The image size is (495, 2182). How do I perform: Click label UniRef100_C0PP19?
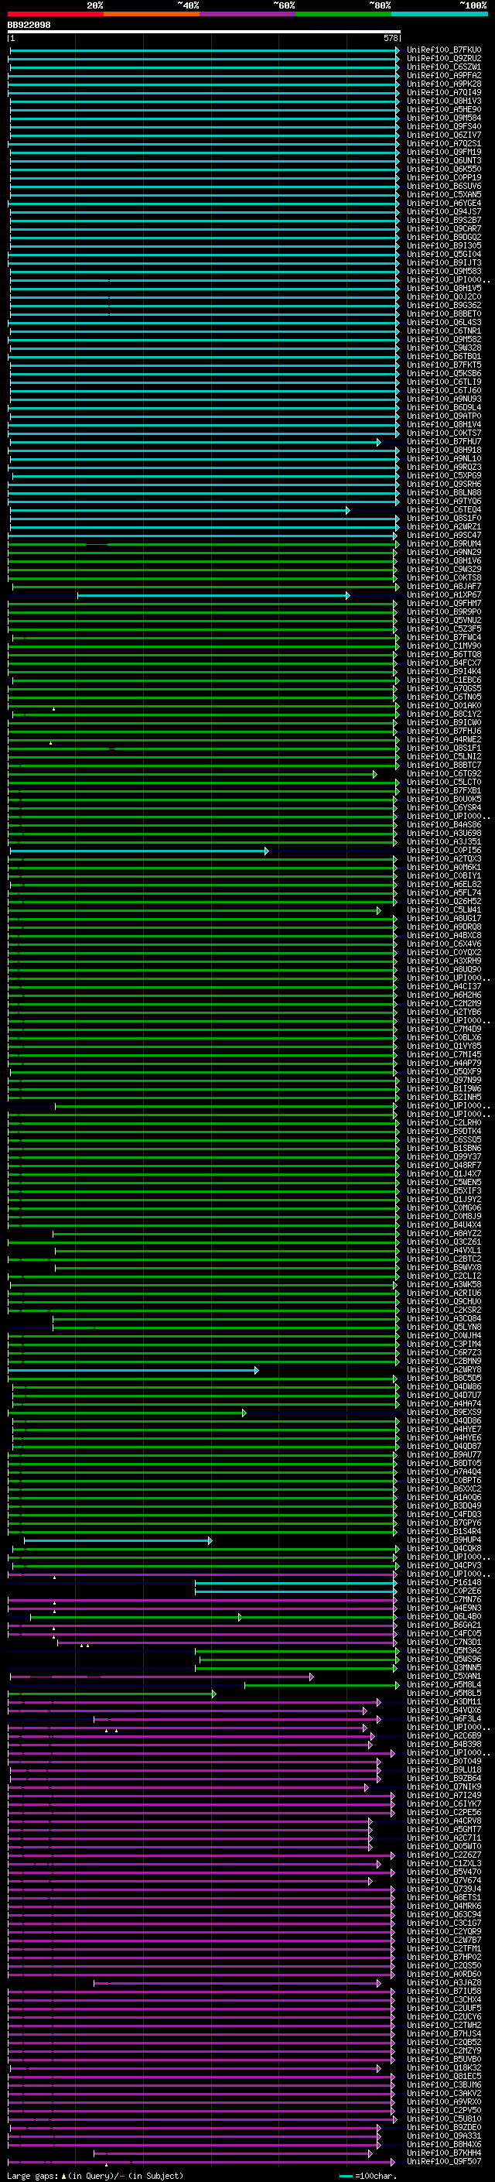(443, 178)
